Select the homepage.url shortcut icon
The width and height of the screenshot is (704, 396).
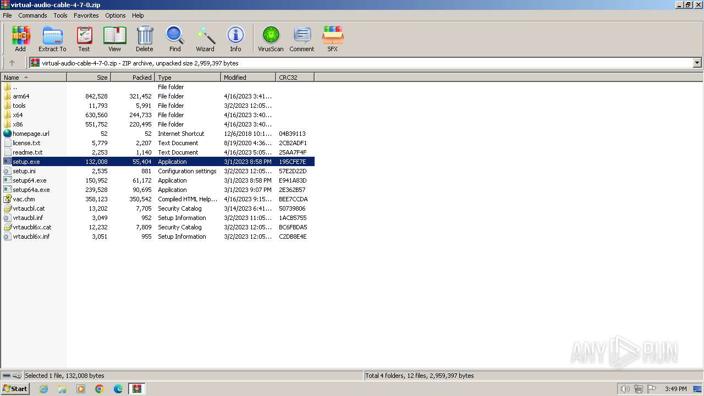pos(7,134)
